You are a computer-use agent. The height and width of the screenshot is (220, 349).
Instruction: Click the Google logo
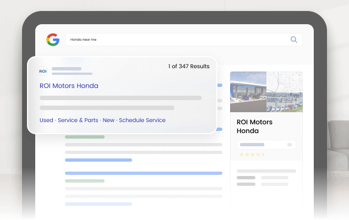(53, 40)
